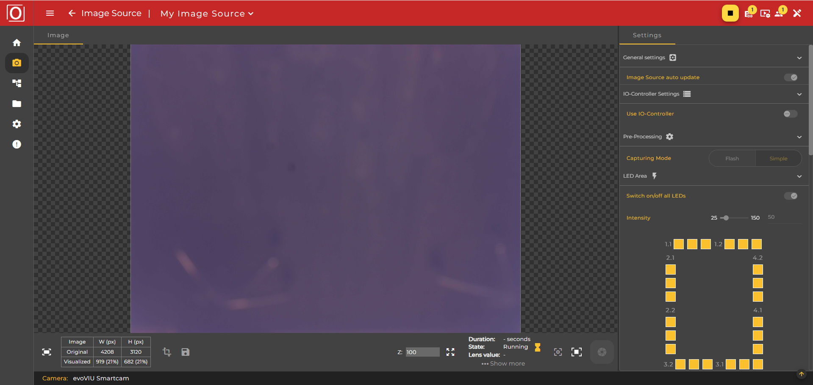Viewport: 813px width, 385px height.
Task: Enable Use IO-Controller
Action: coord(790,113)
